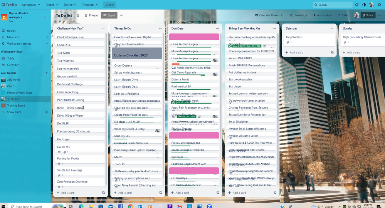Create card from template in Saturday list
Image resolution: width=385 pixels, height=208 pixels.
[x=332, y=52]
